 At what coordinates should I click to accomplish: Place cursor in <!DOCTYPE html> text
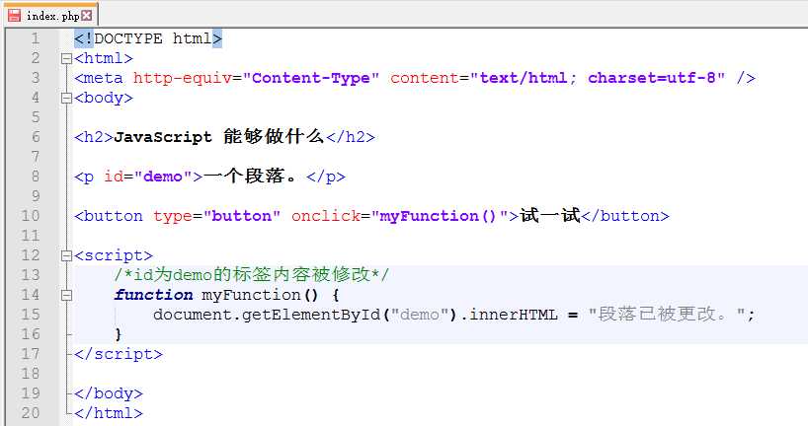148,38
